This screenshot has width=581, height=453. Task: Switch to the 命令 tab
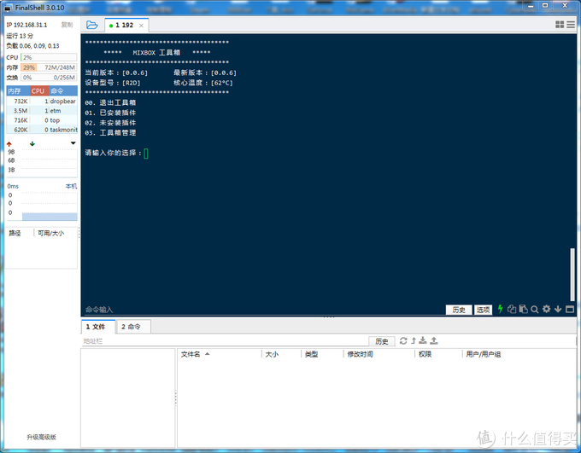[131, 326]
